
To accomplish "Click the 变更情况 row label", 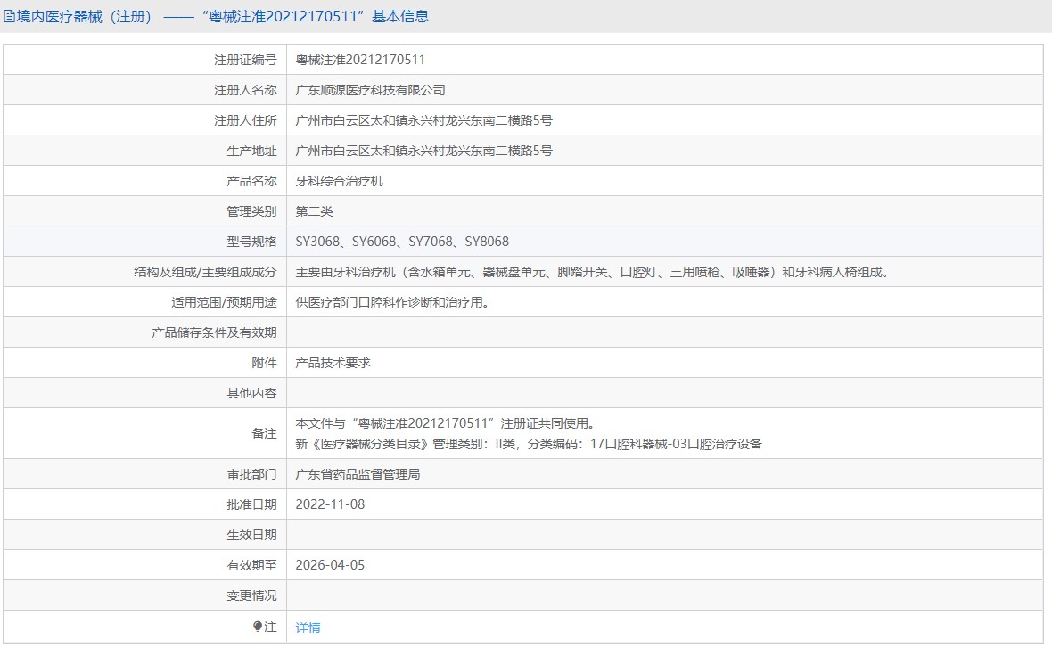I will point(251,595).
